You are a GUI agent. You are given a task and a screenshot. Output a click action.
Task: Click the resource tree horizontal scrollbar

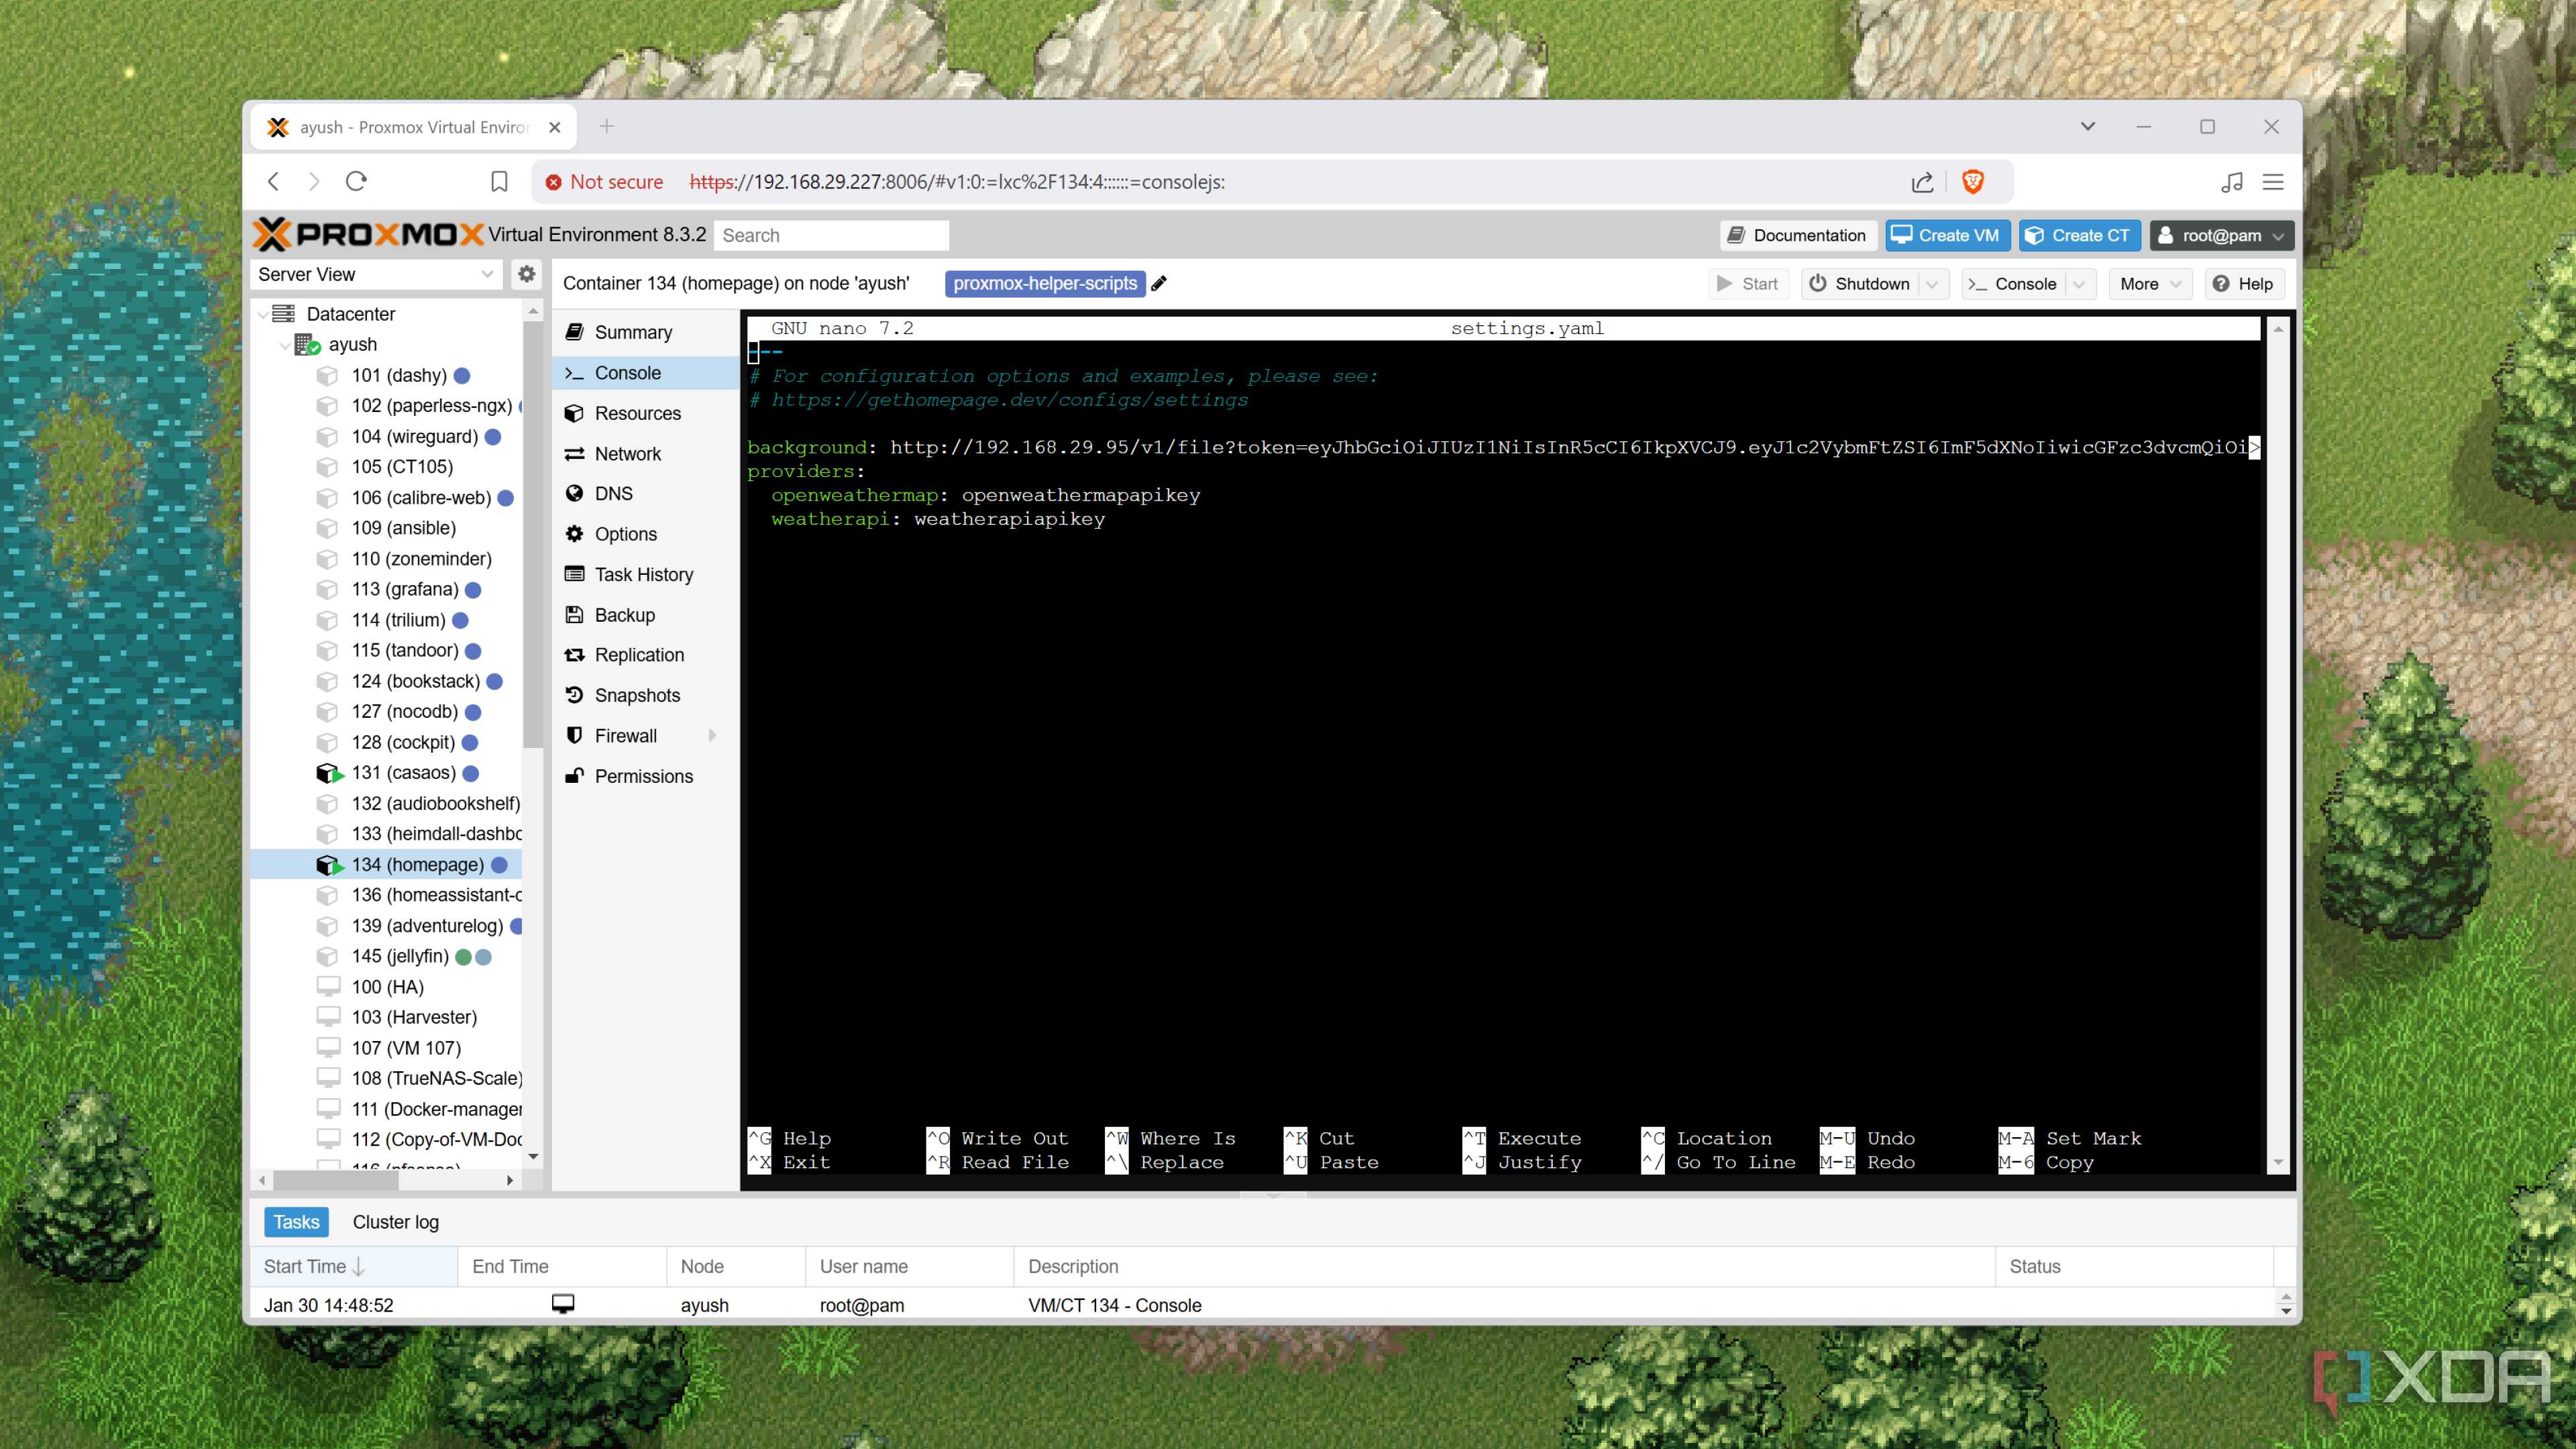click(336, 1180)
